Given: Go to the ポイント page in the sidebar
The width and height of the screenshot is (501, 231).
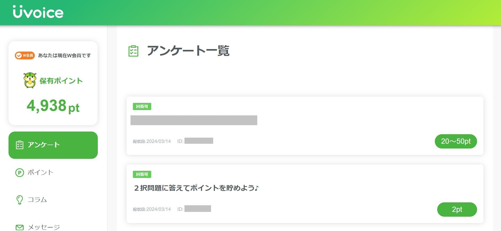Looking at the screenshot, I should click(x=40, y=172).
